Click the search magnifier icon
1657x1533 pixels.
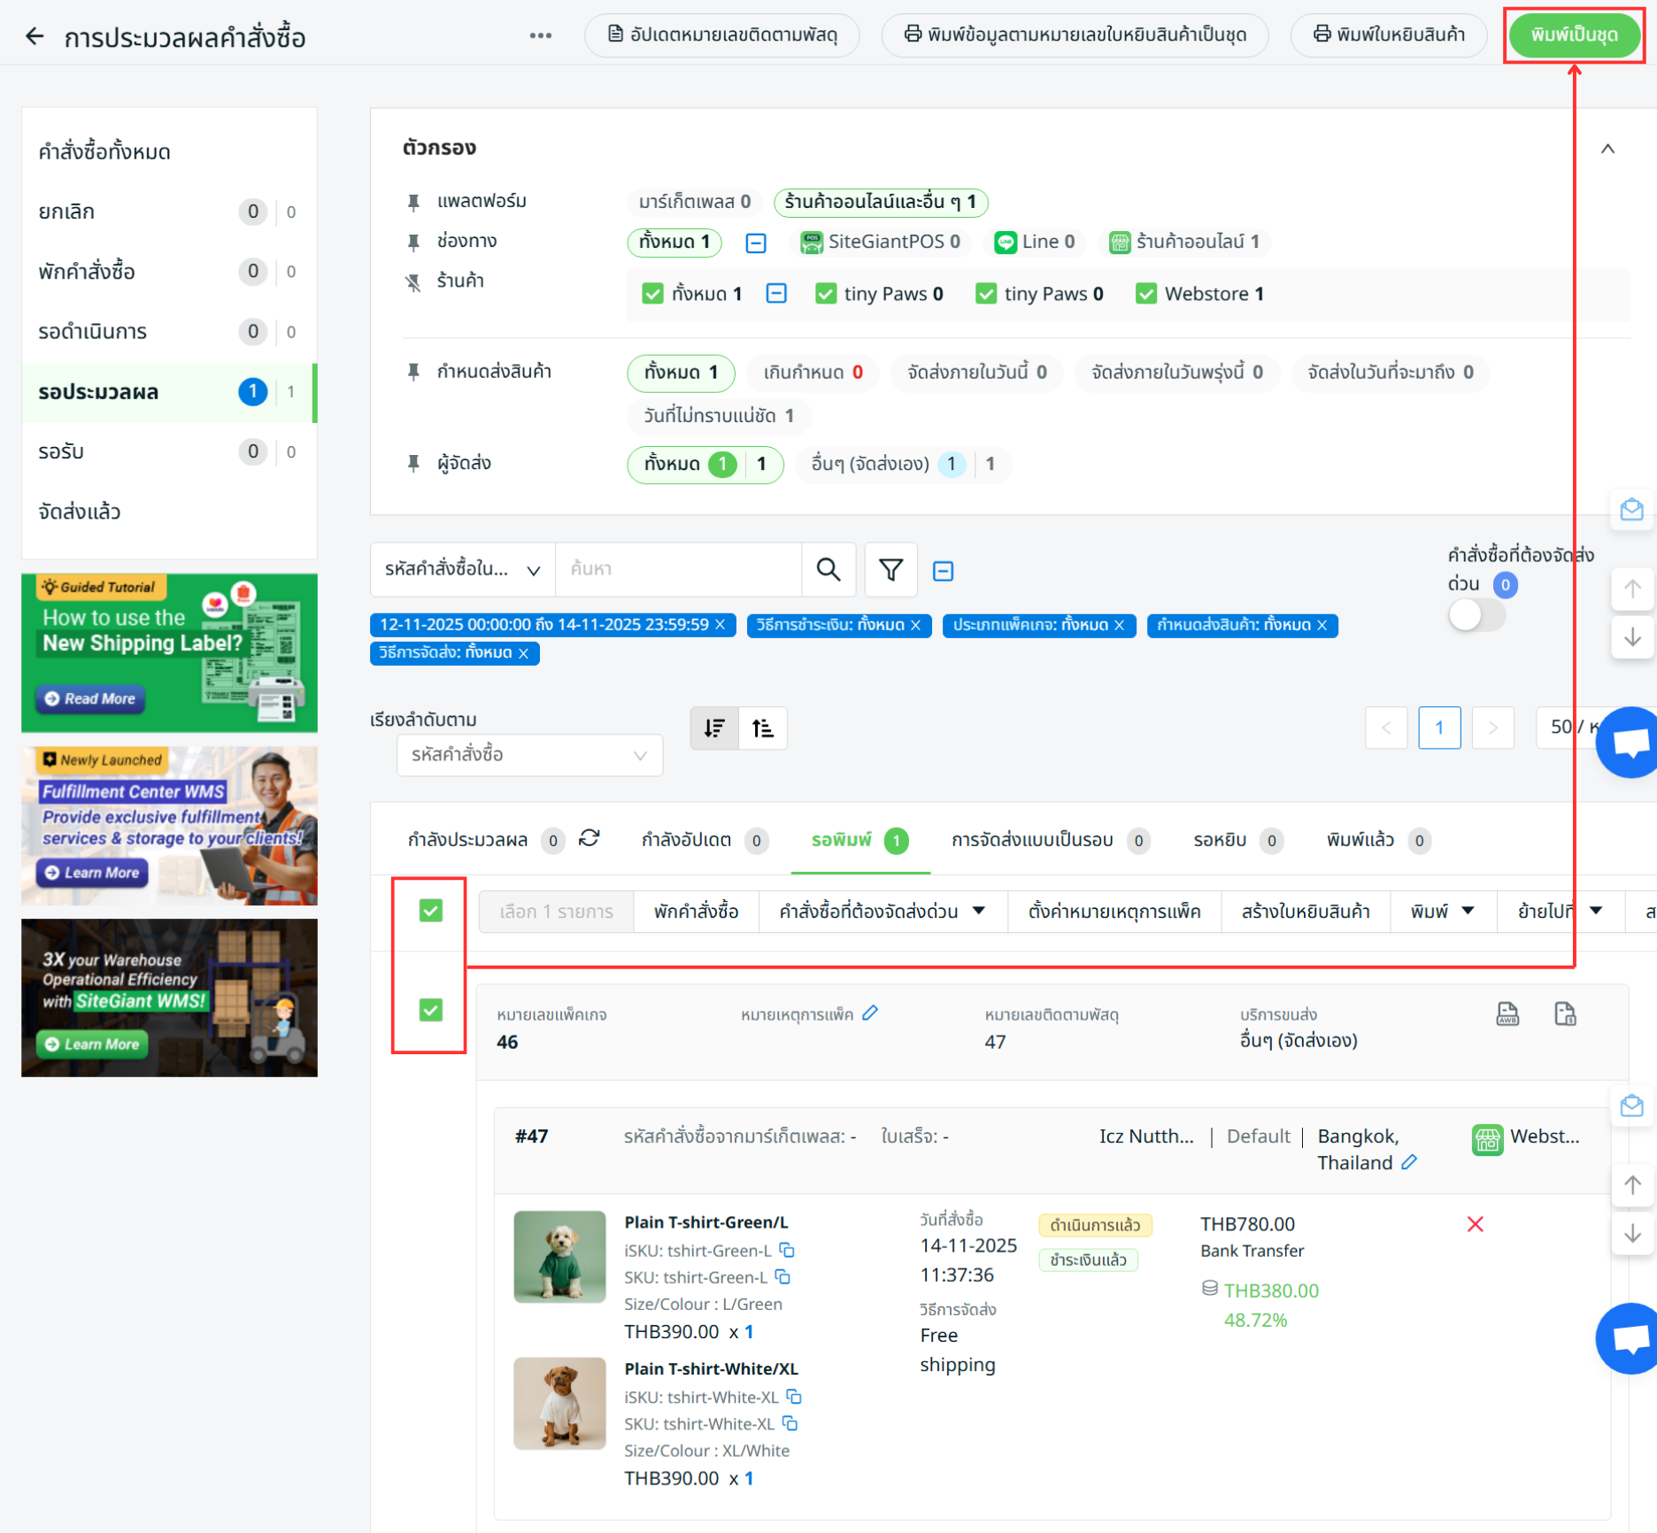pyautogui.click(x=828, y=569)
